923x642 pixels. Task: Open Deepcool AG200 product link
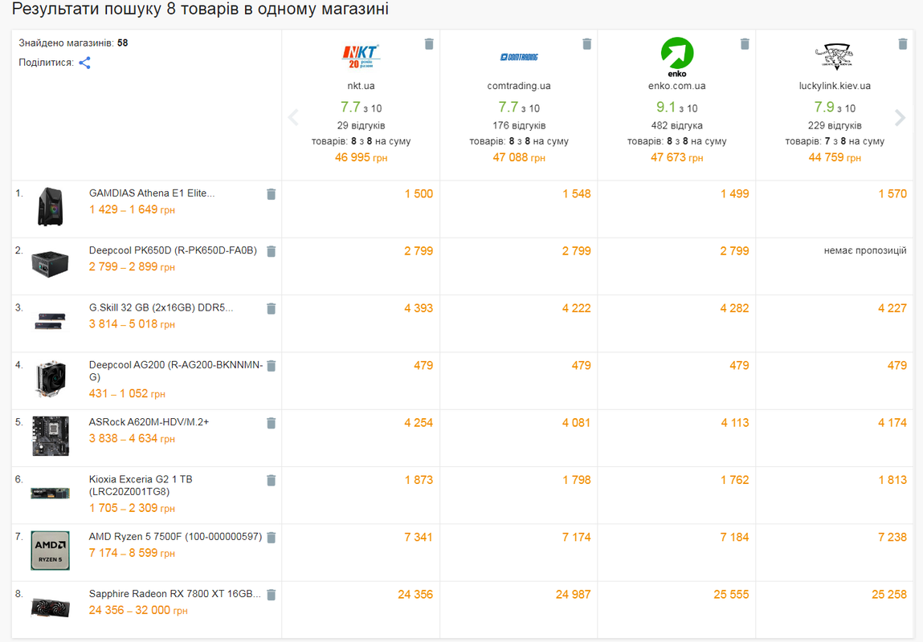175,371
